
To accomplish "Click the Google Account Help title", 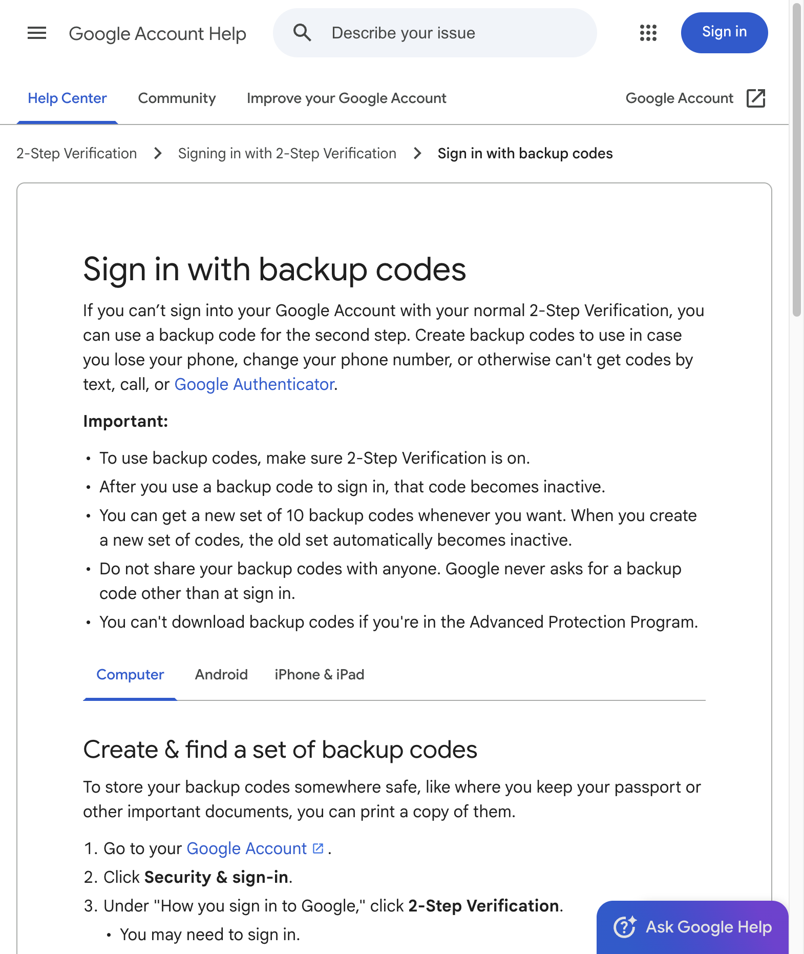I will [x=157, y=34].
